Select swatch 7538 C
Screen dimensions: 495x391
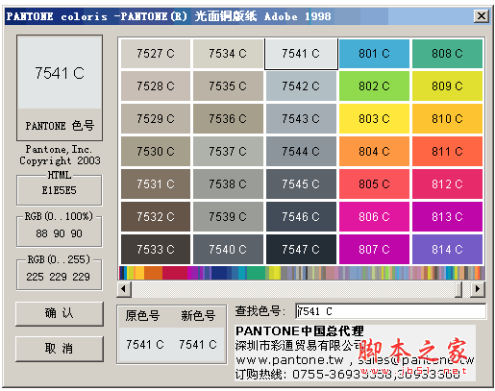point(228,184)
